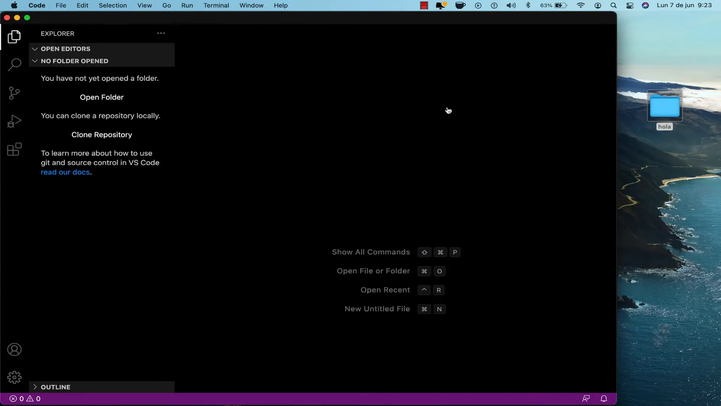Open the Run and Debug view icon
721x406 pixels.
pos(14,121)
